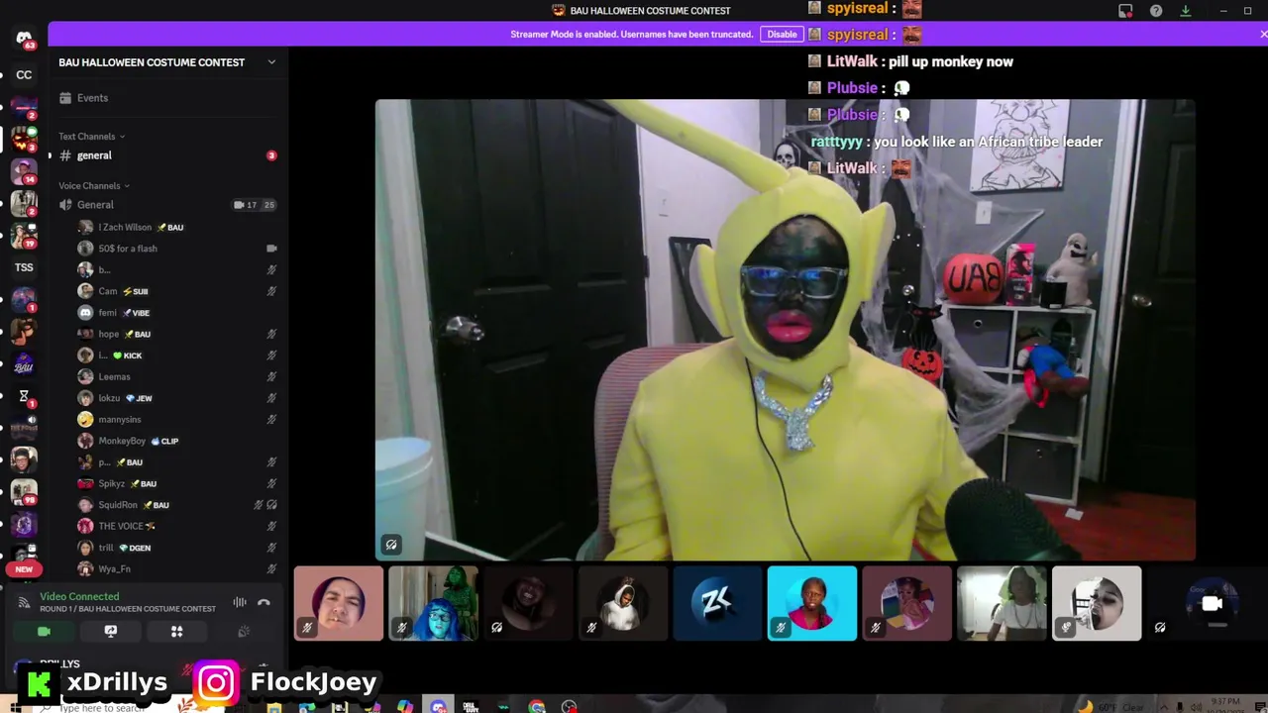Start screen sharing with the monitor button
Screen dimensions: 1268x713
click(x=111, y=631)
